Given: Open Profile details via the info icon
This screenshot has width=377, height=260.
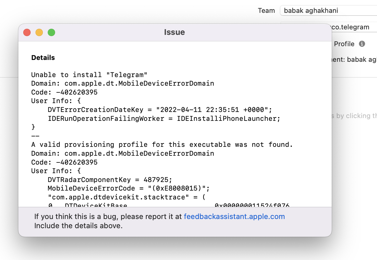Looking at the screenshot, I should point(362,44).
